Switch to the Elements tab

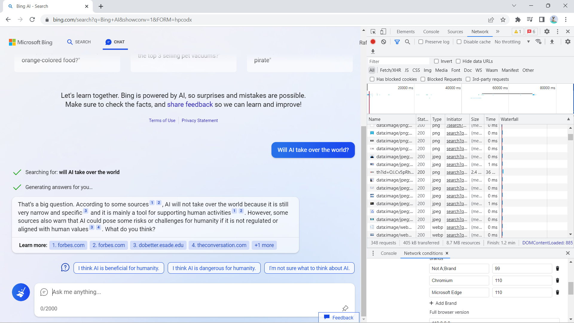click(406, 32)
